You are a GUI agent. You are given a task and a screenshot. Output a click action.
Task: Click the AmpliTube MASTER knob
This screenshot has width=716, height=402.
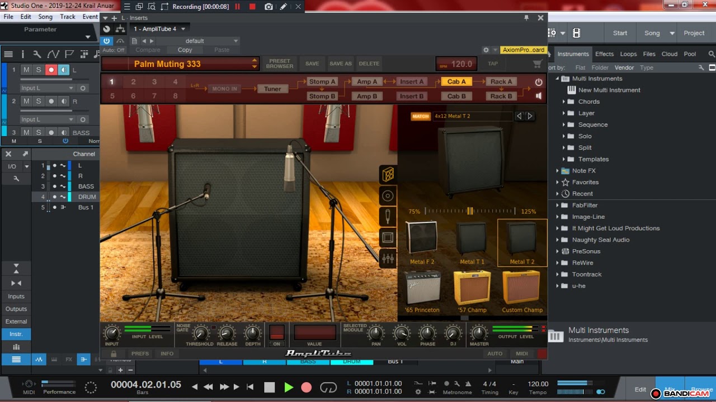coord(479,334)
